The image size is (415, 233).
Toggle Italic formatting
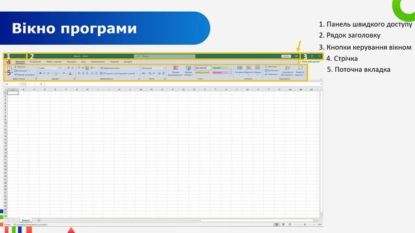point(44,73)
